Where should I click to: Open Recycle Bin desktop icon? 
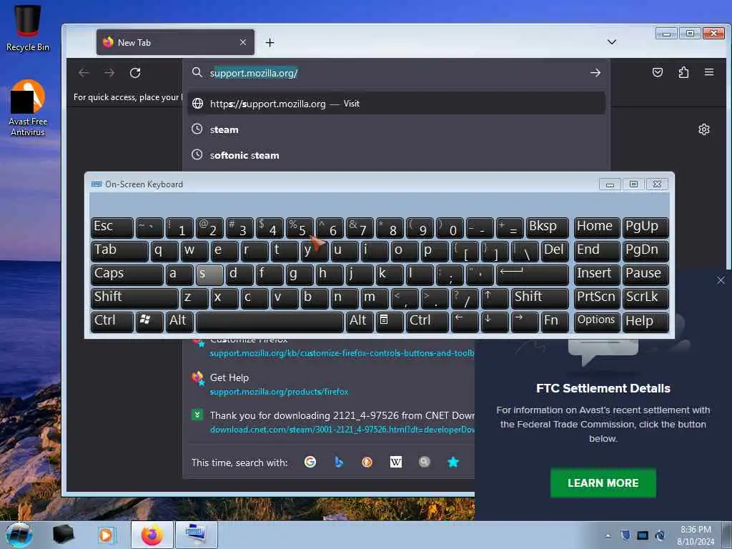(28, 28)
